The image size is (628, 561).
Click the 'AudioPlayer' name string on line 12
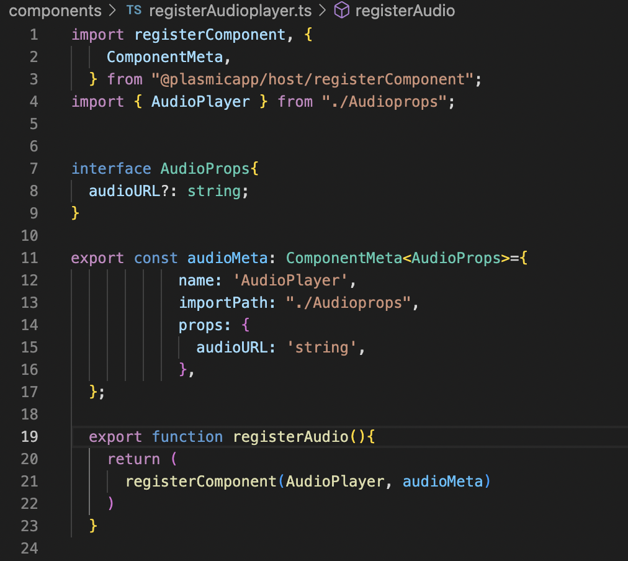click(x=290, y=280)
